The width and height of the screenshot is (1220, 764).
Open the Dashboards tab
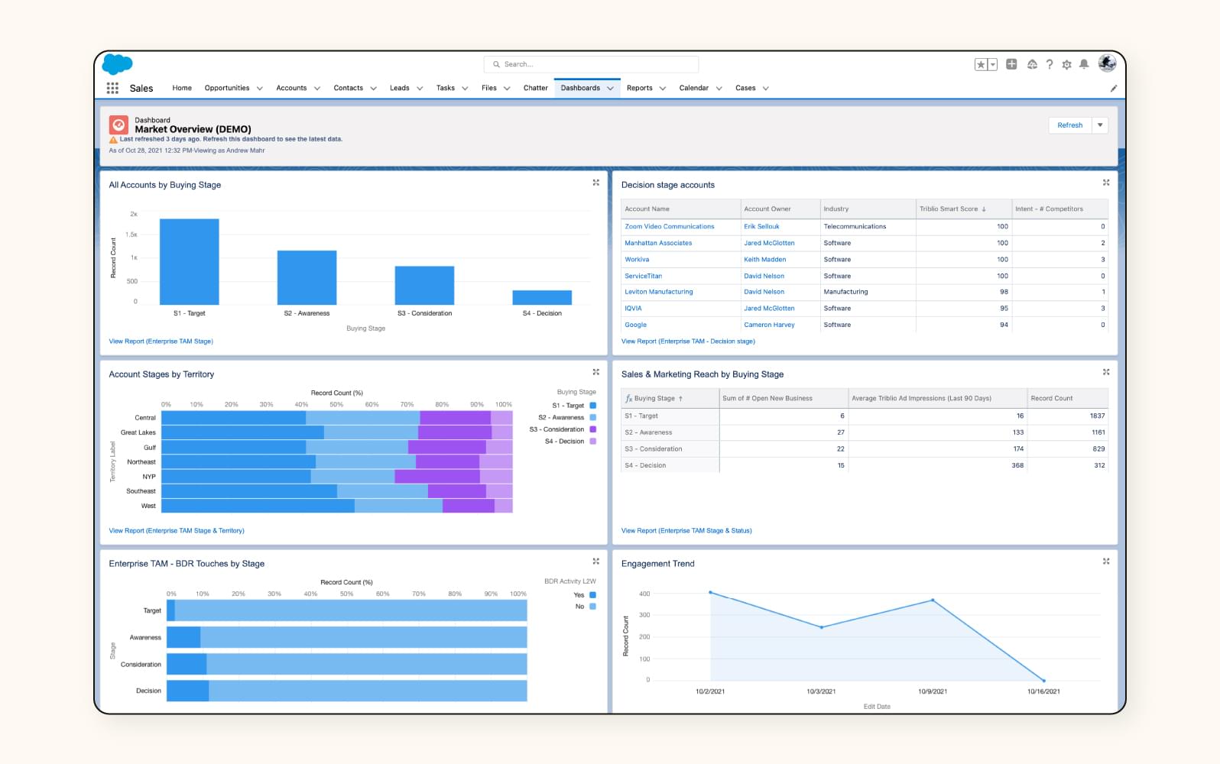coord(580,88)
